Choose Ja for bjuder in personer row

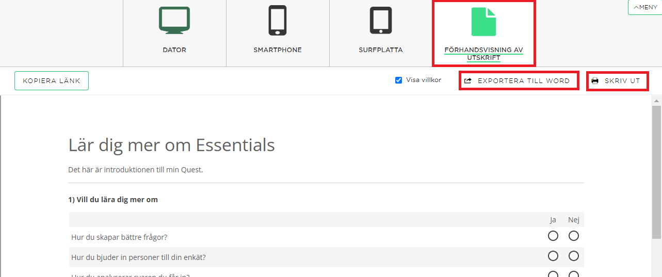click(x=553, y=256)
